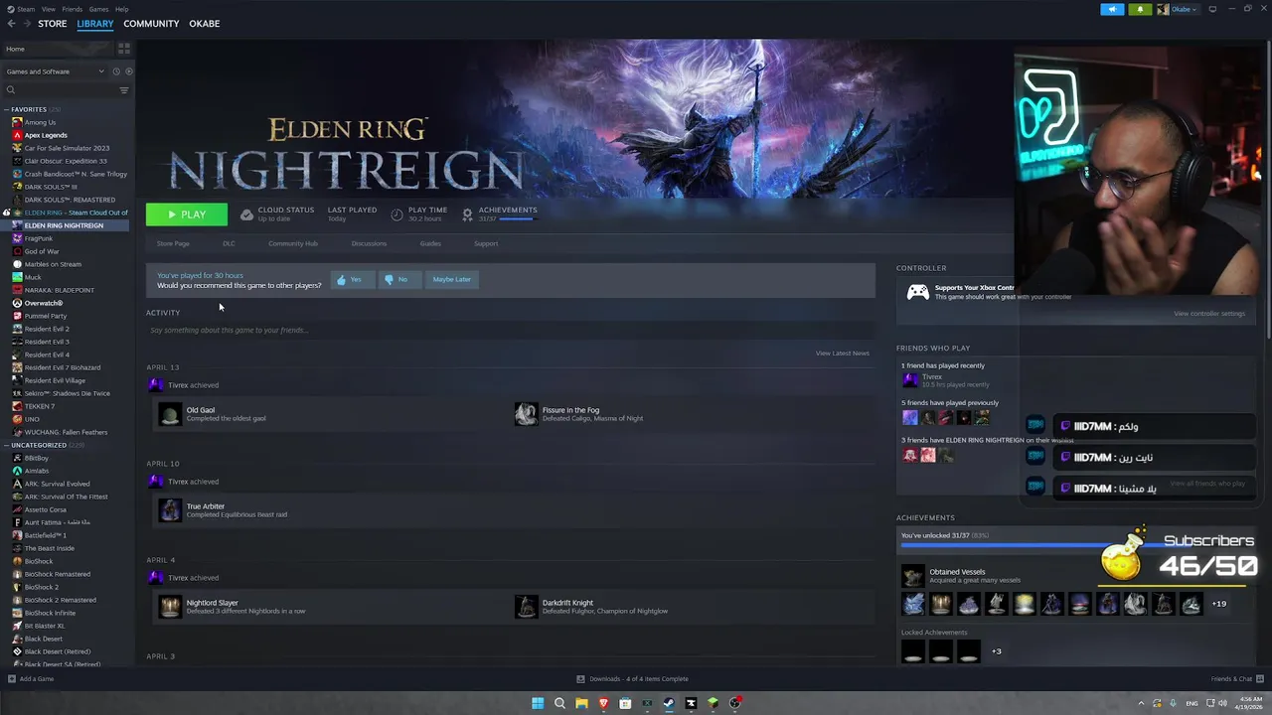Viewport: 1272px width, 715px height.
Task: Open the Obtained Vessels achievement icon
Action: 912,576
